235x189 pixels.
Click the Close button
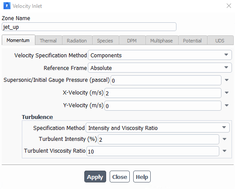(x=120, y=177)
